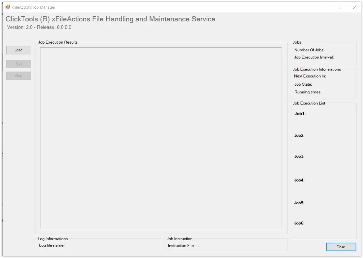Click the 'Job Execution Results' group title
Screen dimensions: 363x258
58,42
